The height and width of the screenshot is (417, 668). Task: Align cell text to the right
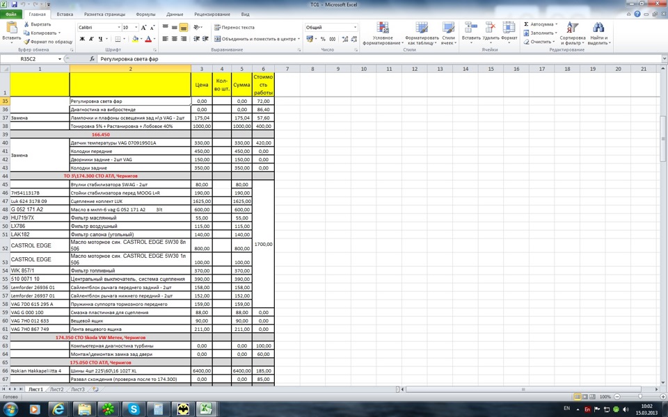184,39
